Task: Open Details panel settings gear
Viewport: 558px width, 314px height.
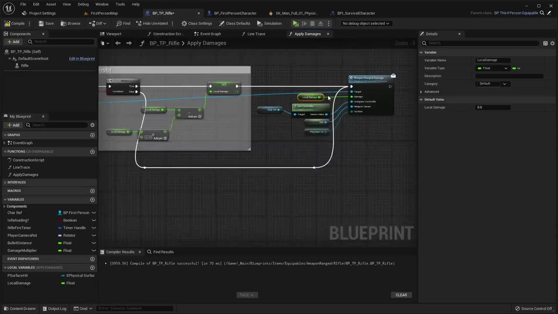Action: [x=552, y=43]
